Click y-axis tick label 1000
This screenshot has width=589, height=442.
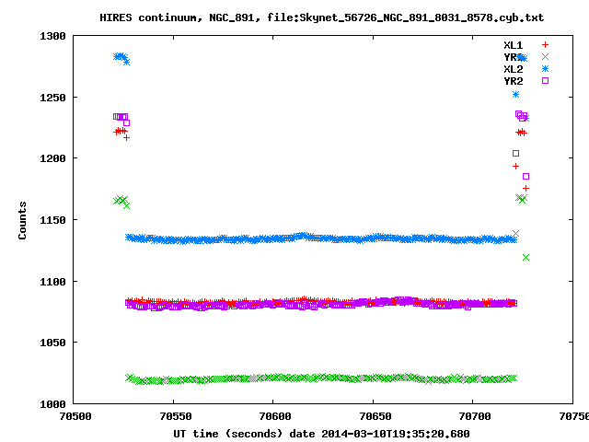pyautogui.click(x=52, y=404)
